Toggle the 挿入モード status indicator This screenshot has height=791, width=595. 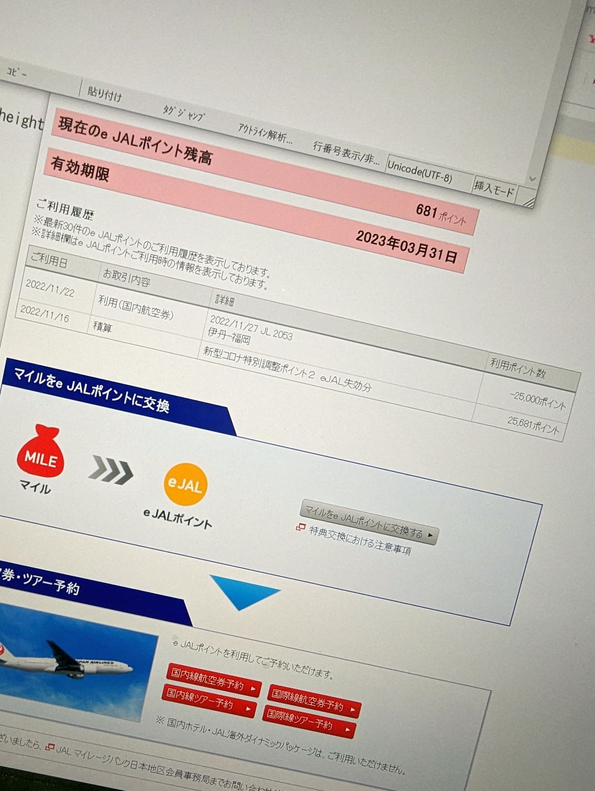pos(494,189)
